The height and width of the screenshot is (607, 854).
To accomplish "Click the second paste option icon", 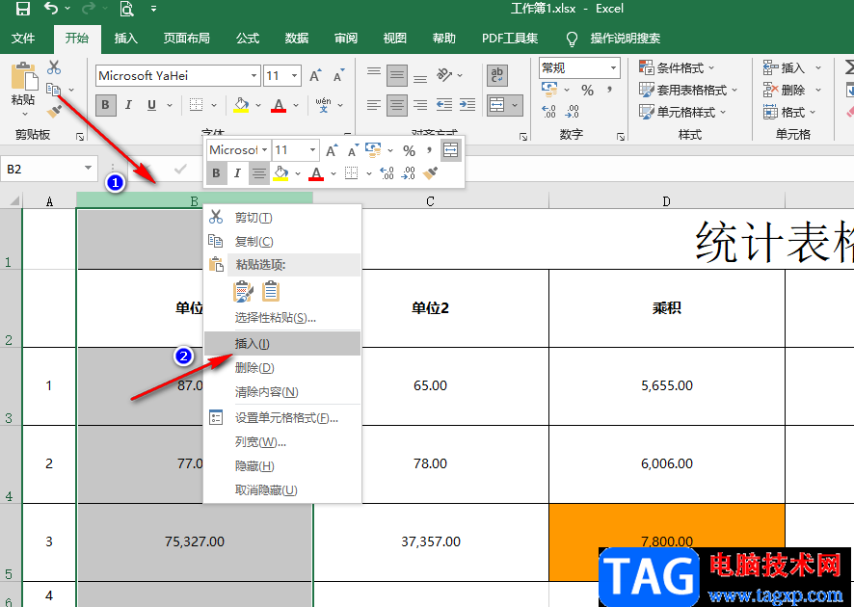I will point(271,291).
